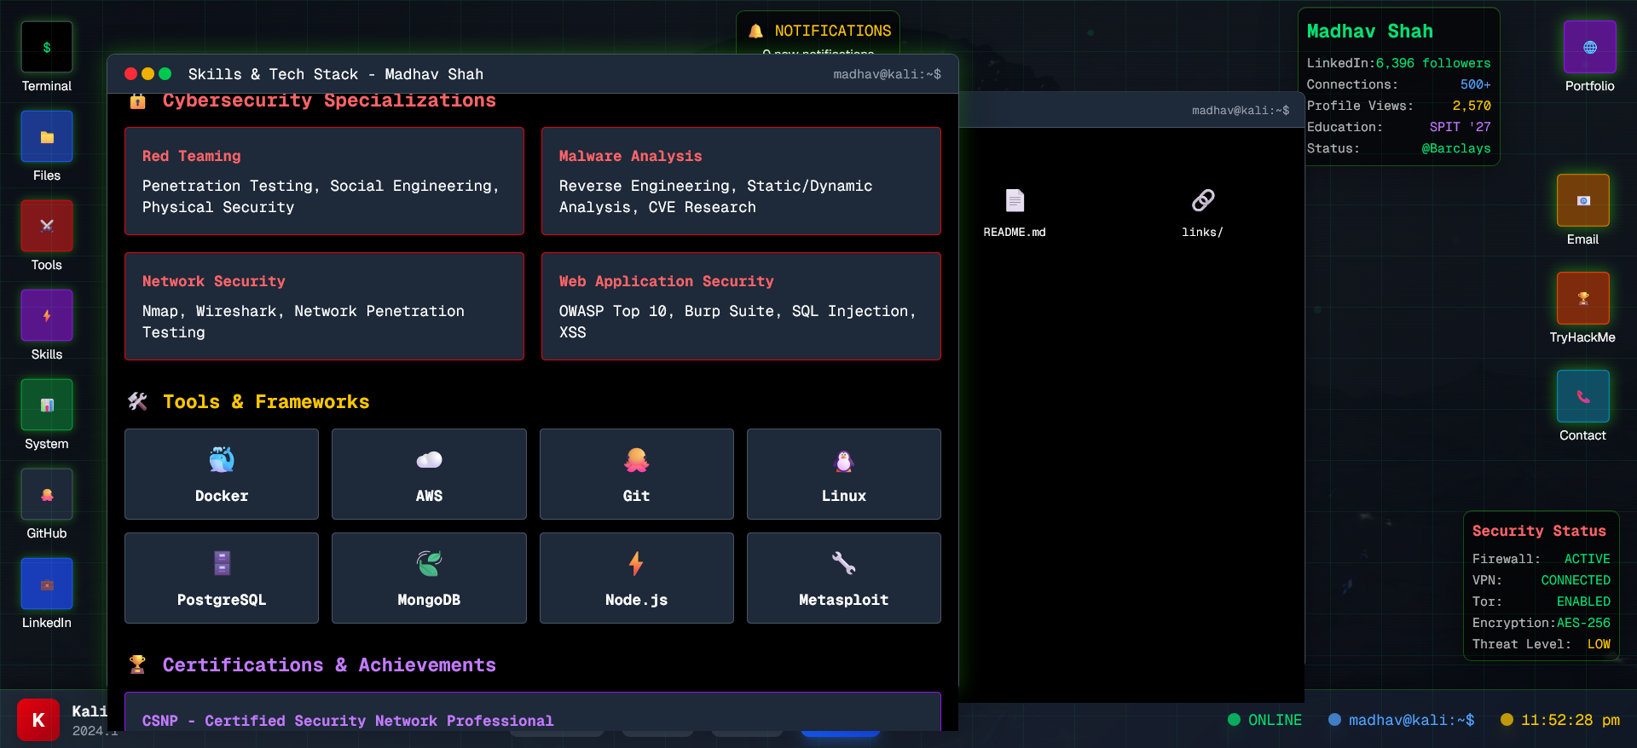Click the Madhav Shah profile name
The width and height of the screenshot is (1637, 748).
tap(1370, 32)
